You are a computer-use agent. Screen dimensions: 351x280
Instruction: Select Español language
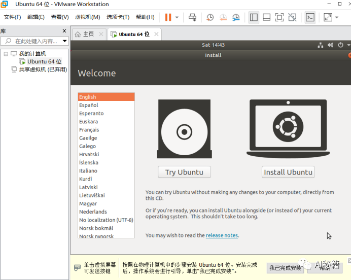(x=107, y=105)
